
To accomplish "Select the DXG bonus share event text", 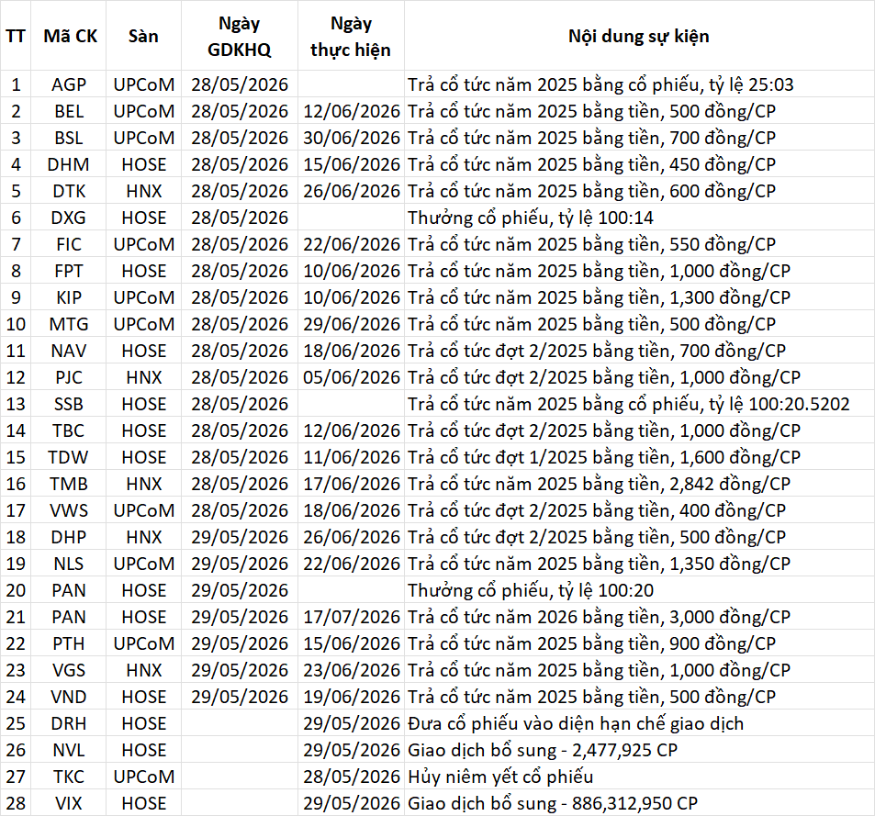I will tap(530, 218).
